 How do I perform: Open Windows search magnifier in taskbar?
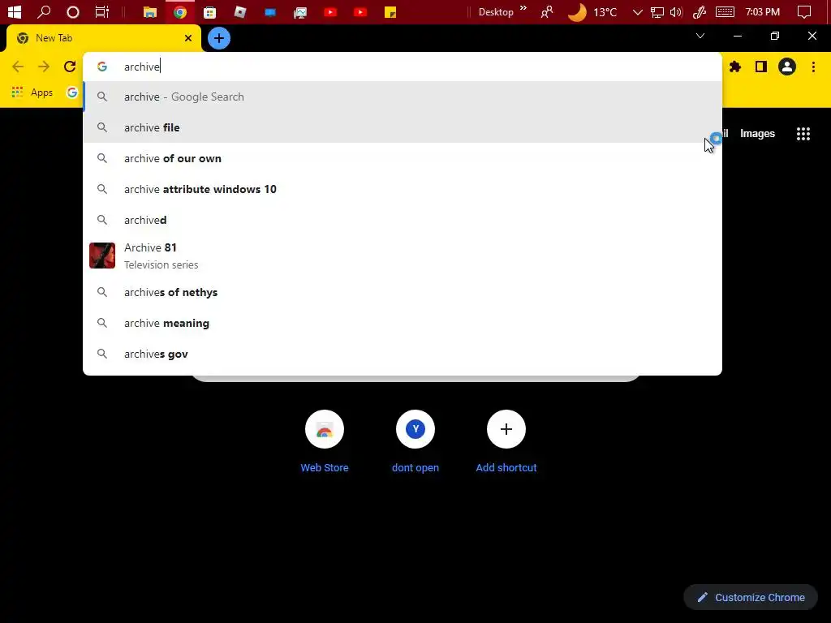pyautogui.click(x=44, y=11)
